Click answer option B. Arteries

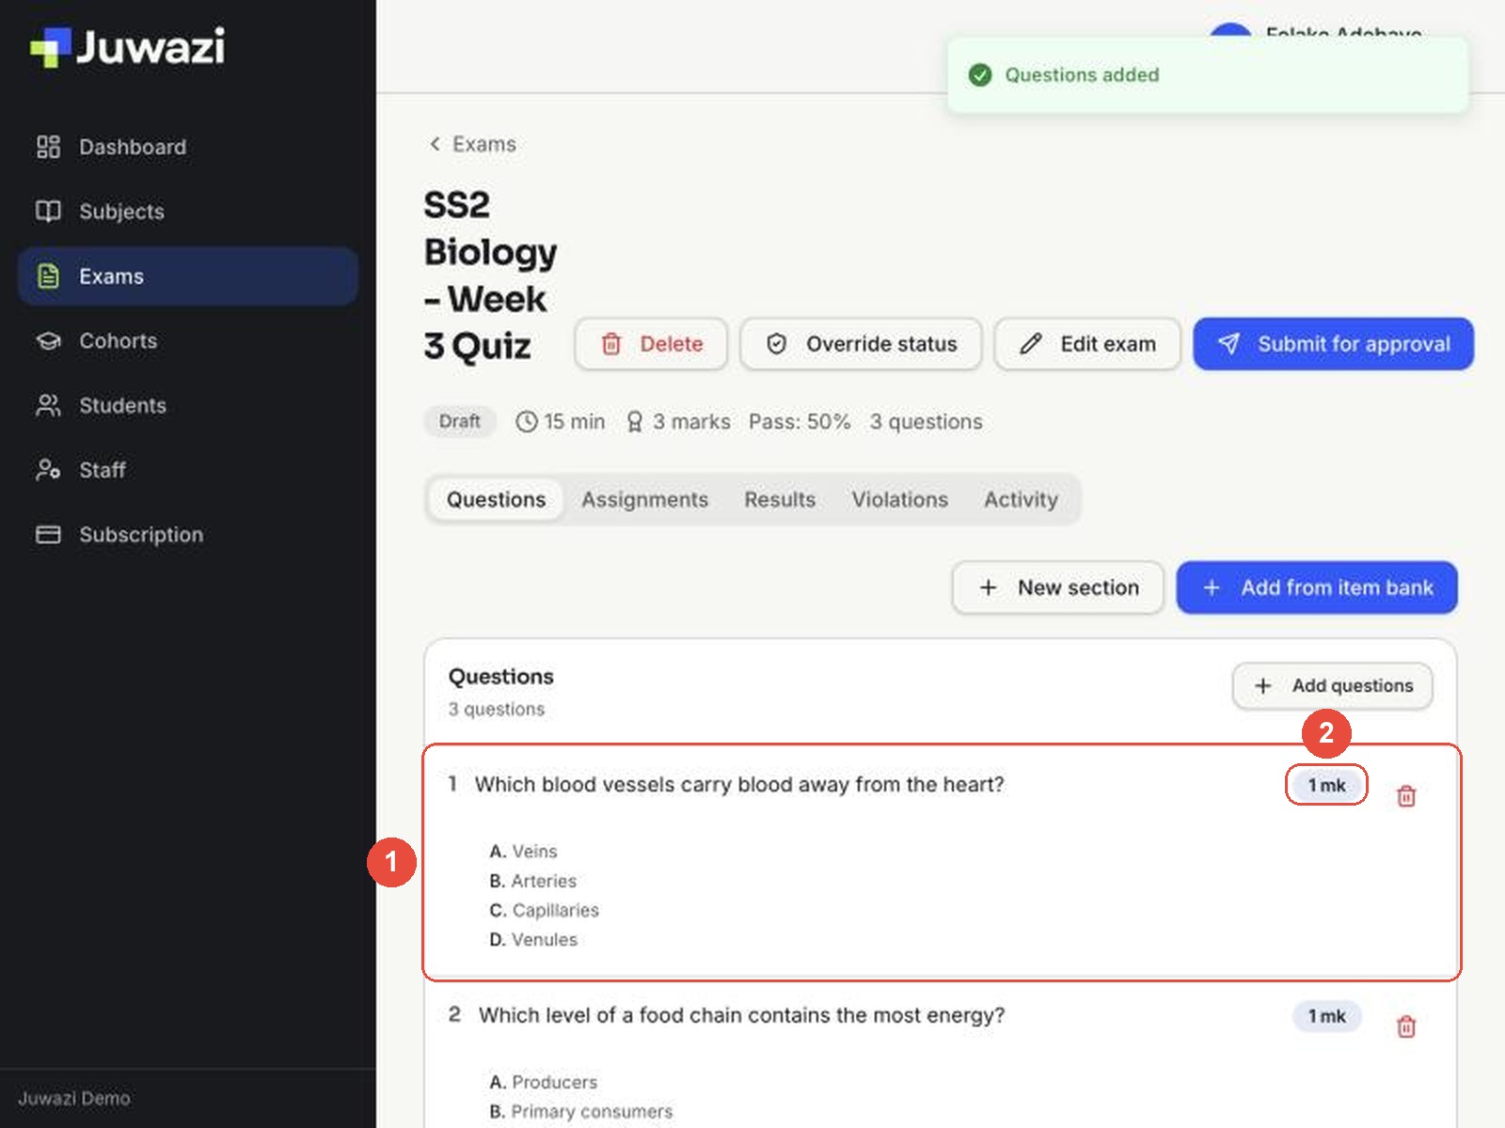pyautogui.click(x=533, y=881)
